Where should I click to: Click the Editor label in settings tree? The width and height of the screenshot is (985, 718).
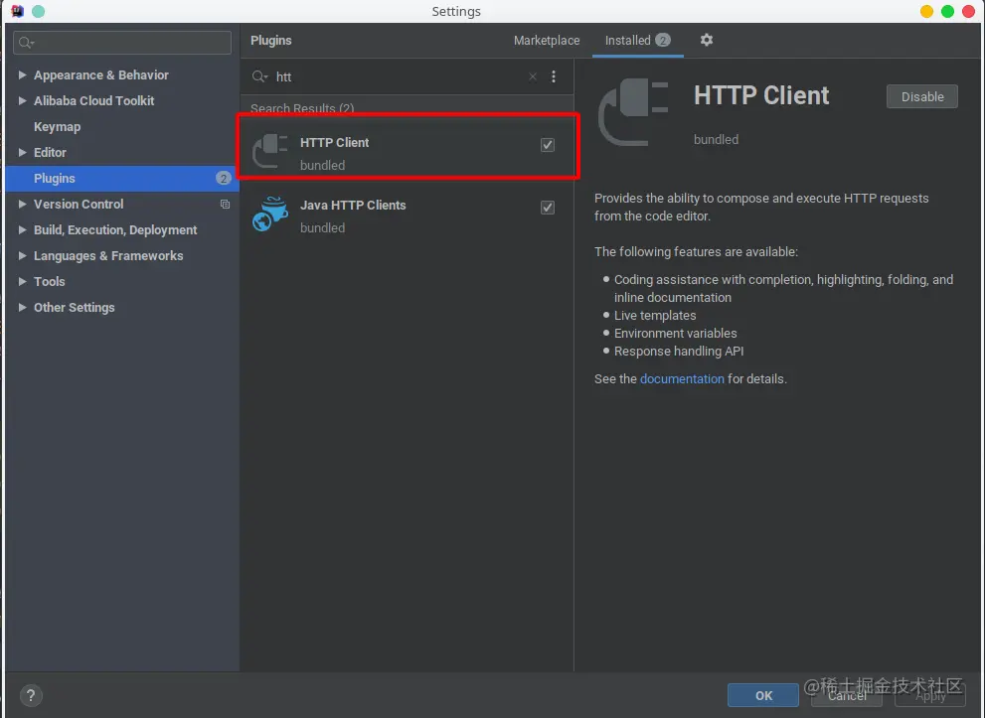point(50,153)
